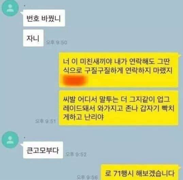183x180 pixels.
Task: Click the 오후 9:51 timestamp
Action: (x=45, y=121)
